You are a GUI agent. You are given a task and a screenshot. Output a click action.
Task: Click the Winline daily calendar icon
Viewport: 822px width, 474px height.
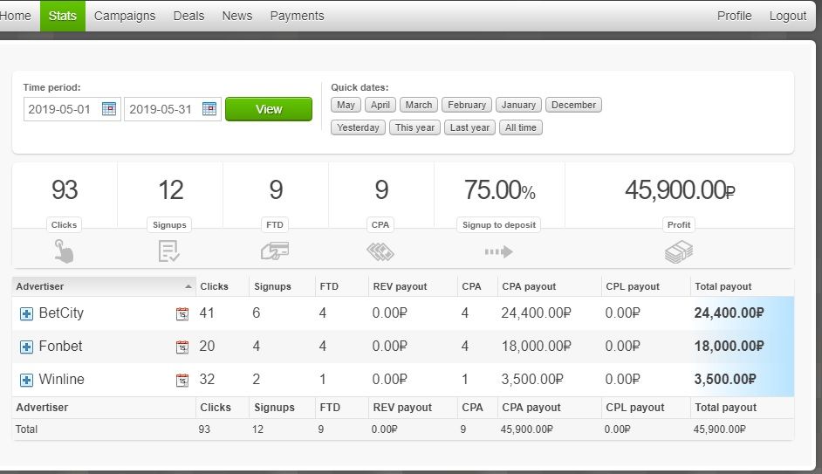click(182, 380)
